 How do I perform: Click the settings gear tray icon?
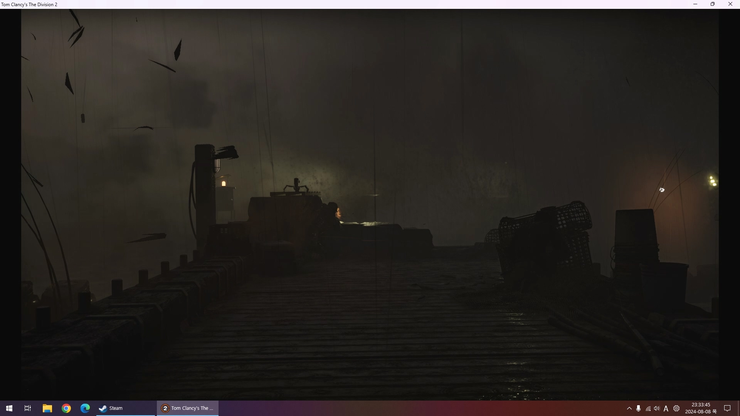tap(676, 408)
